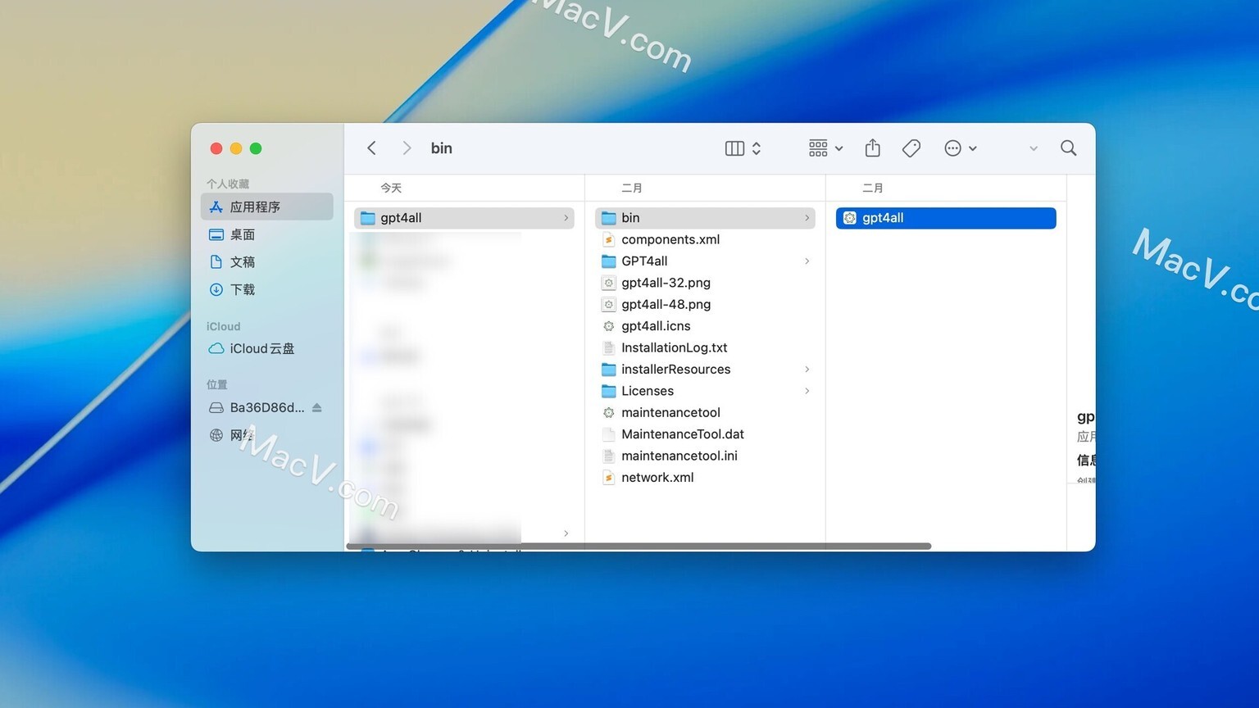Expand gpt4all folder chevron in first column
1259x708 pixels.
[566, 218]
